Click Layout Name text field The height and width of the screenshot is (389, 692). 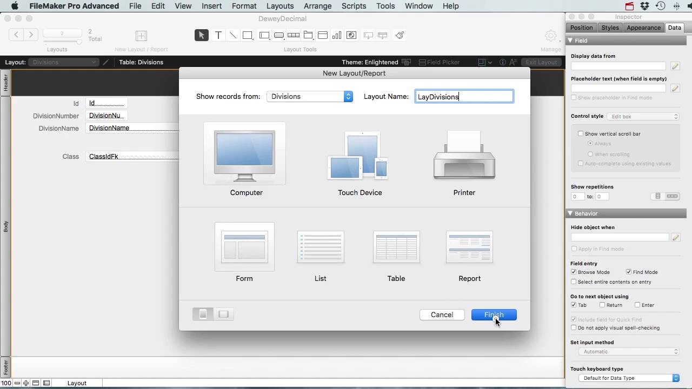click(464, 97)
